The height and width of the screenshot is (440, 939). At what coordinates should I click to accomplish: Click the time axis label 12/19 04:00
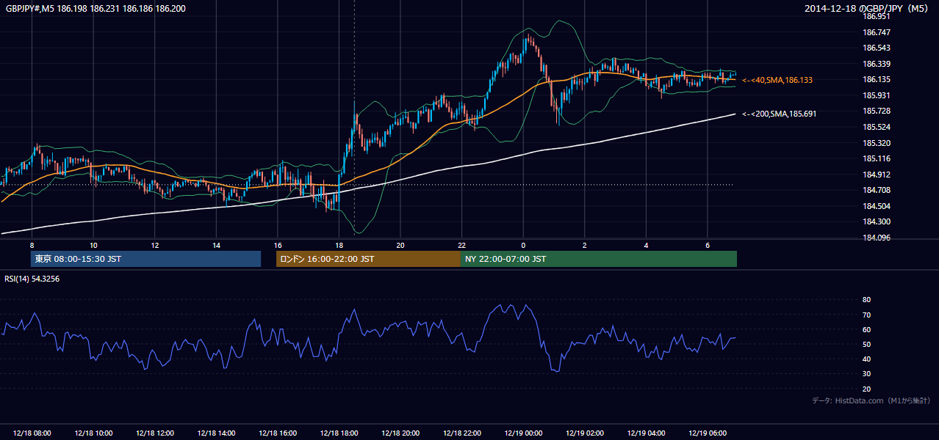[646, 433]
